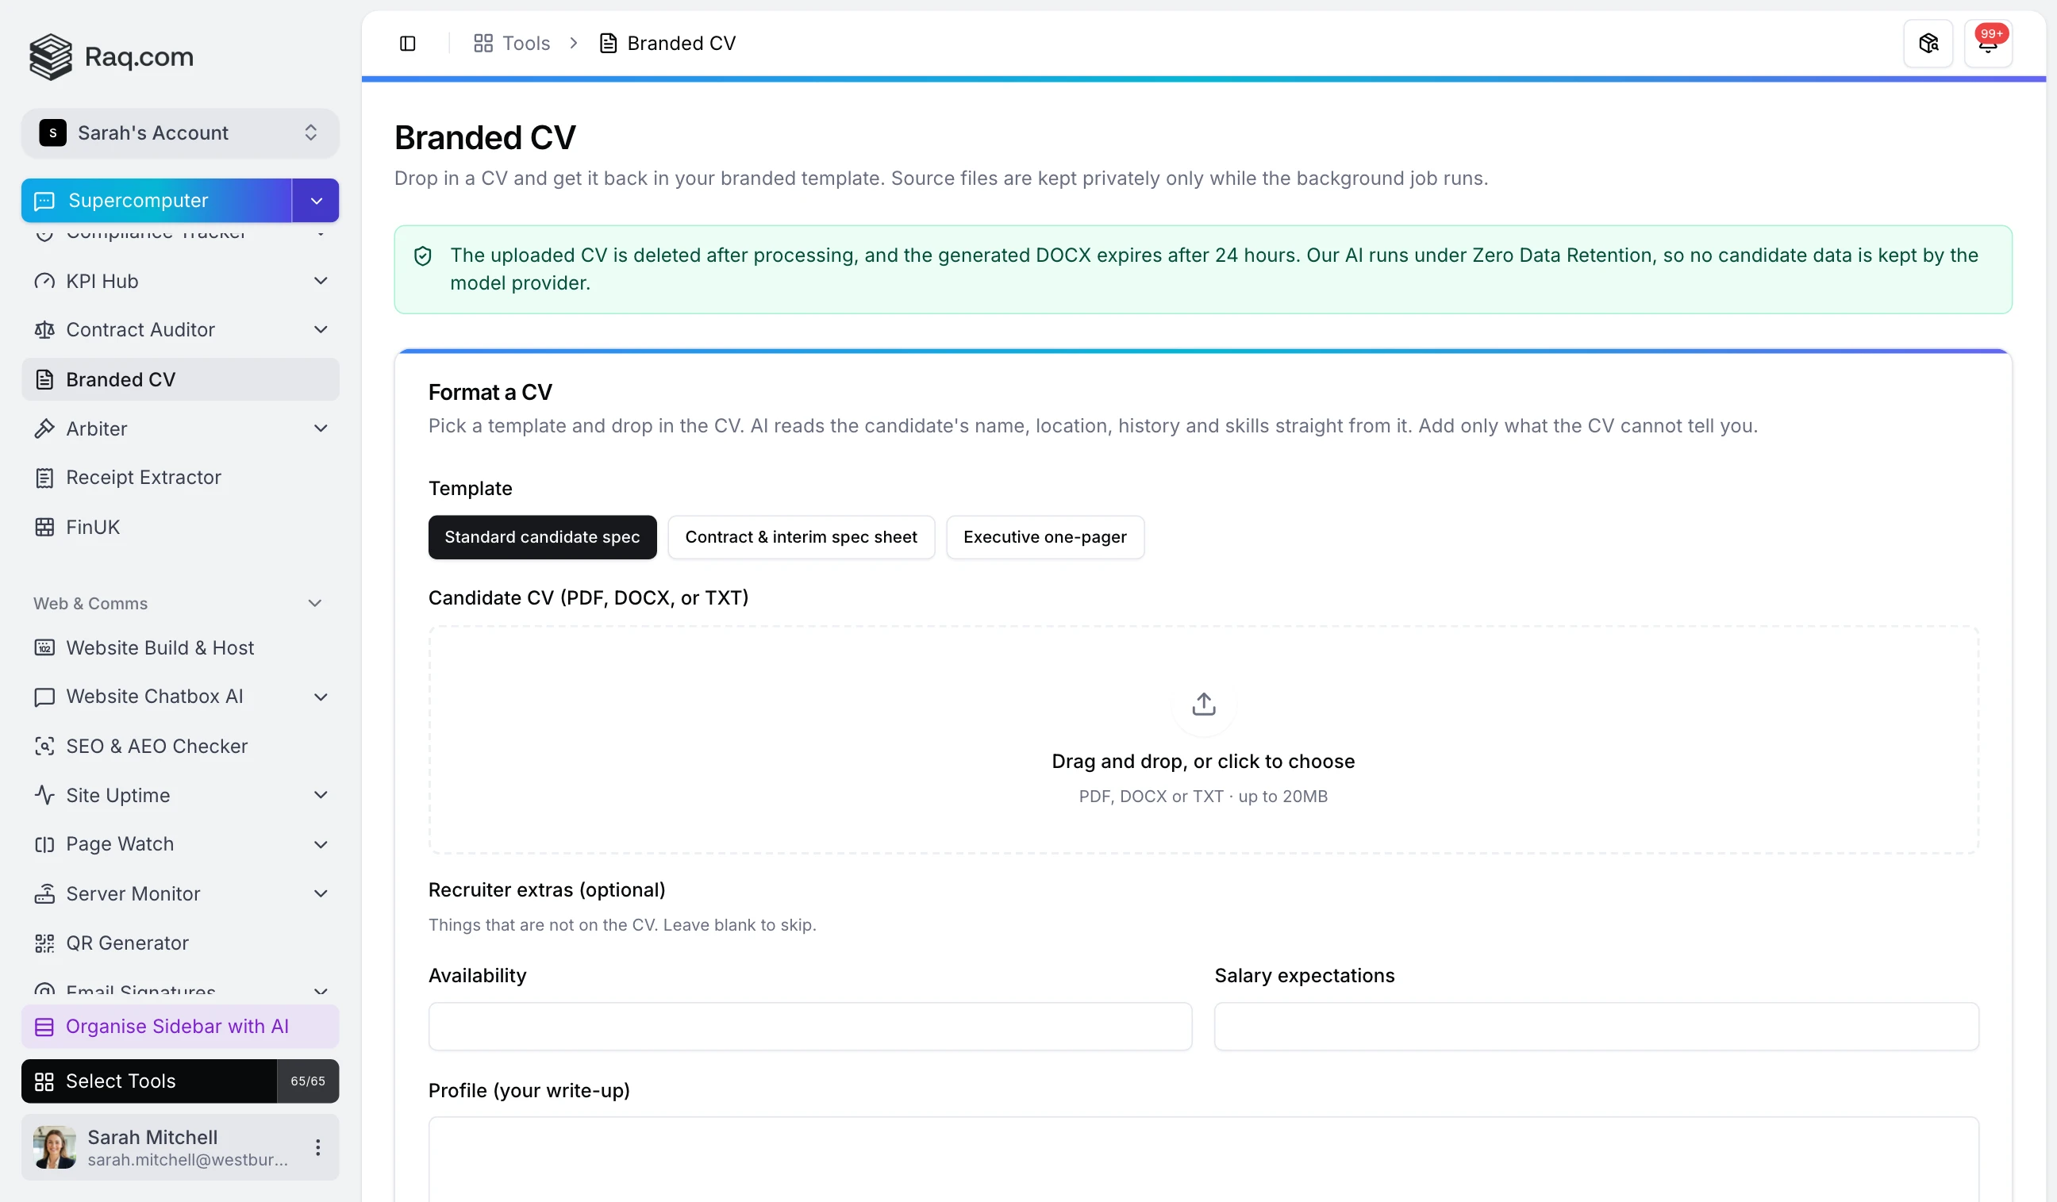
Task: Click the Organise Sidebar list icon
Action: point(44,1027)
